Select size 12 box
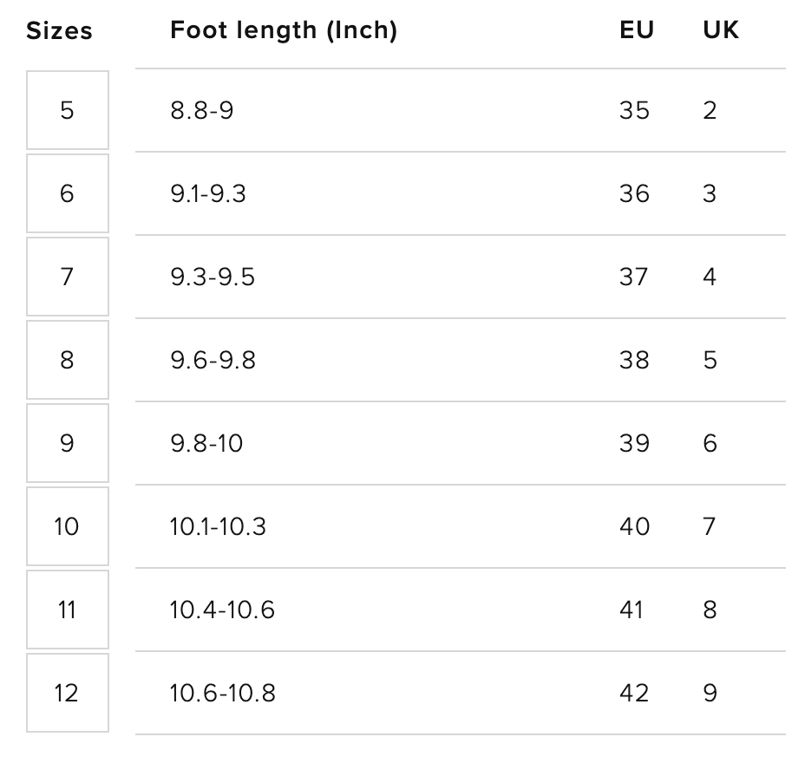Screen dimensions: 805x763 [x=67, y=693]
